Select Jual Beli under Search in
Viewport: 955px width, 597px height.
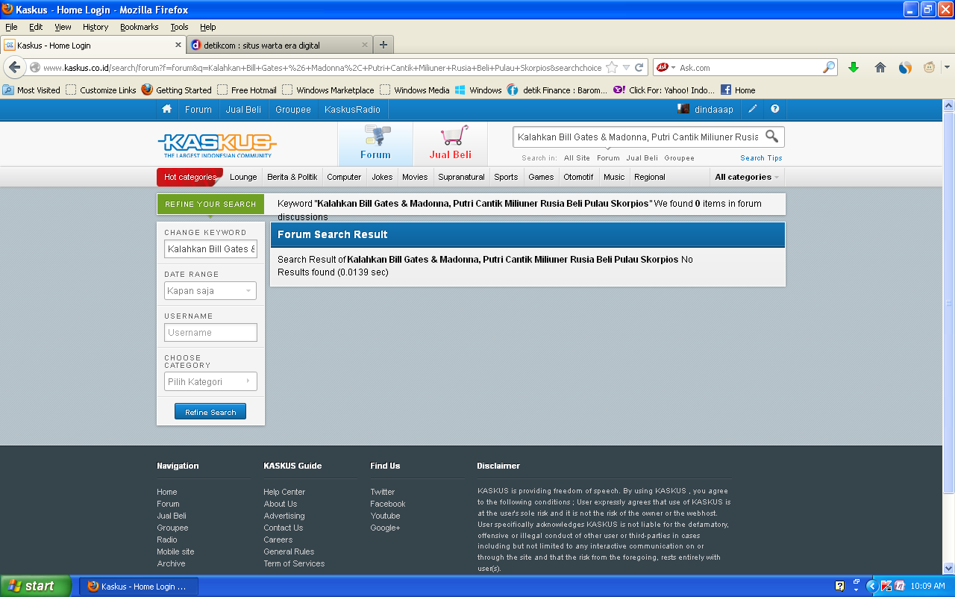pyautogui.click(x=642, y=158)
